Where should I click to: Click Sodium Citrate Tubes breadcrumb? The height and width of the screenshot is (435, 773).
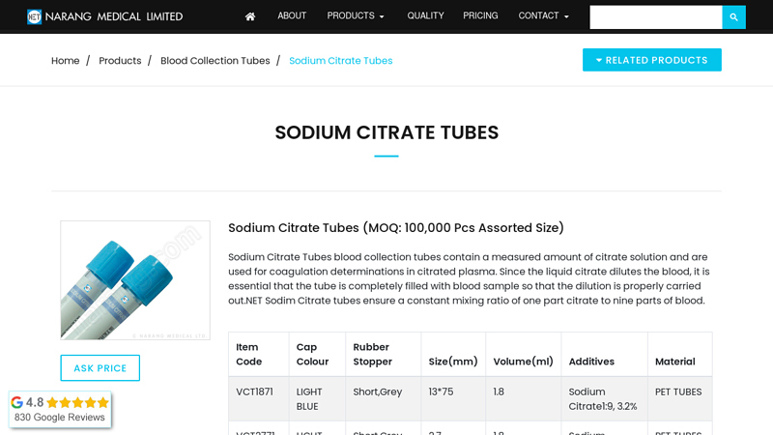[341, 61]
